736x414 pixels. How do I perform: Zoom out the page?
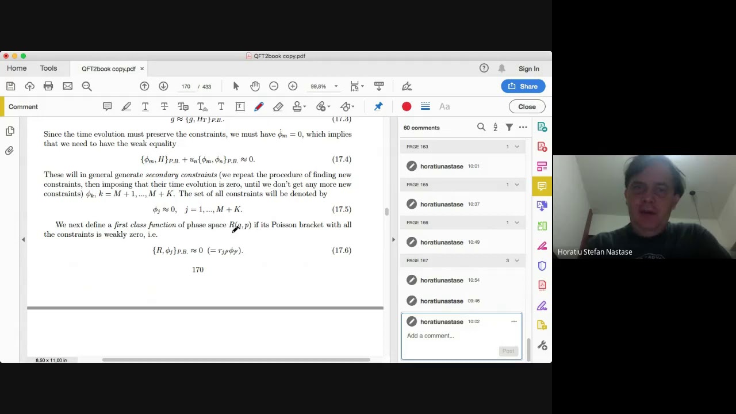(x=274, y=86)
